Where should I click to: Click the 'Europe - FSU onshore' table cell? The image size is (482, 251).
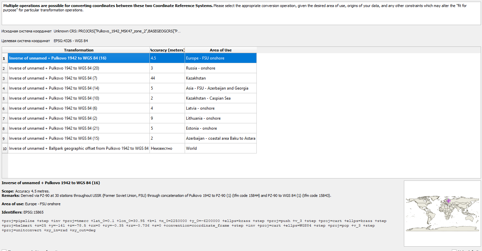pos(221,58)
